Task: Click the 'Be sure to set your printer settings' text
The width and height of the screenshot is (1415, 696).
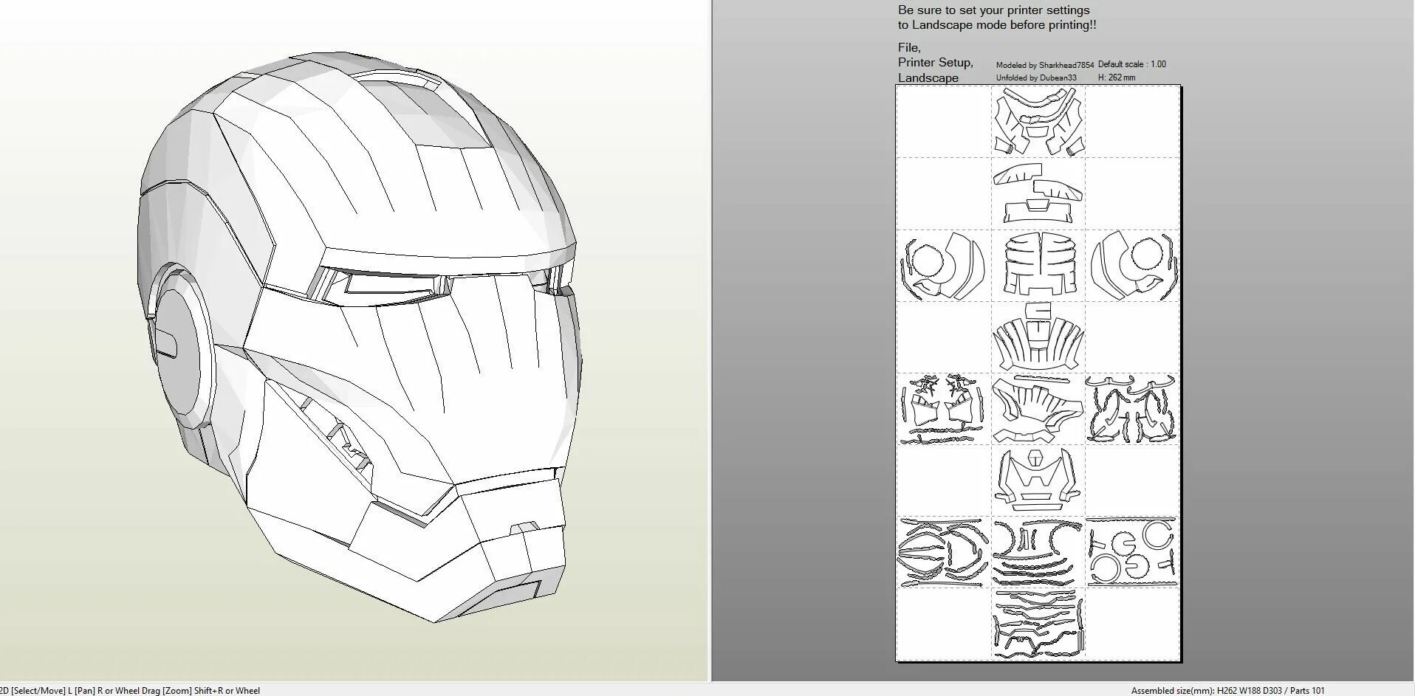Action: click(x=993, y=10)
